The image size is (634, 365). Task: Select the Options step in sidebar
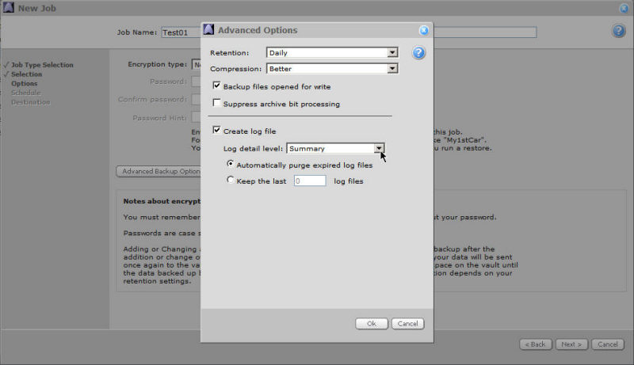tap(24, 83)
